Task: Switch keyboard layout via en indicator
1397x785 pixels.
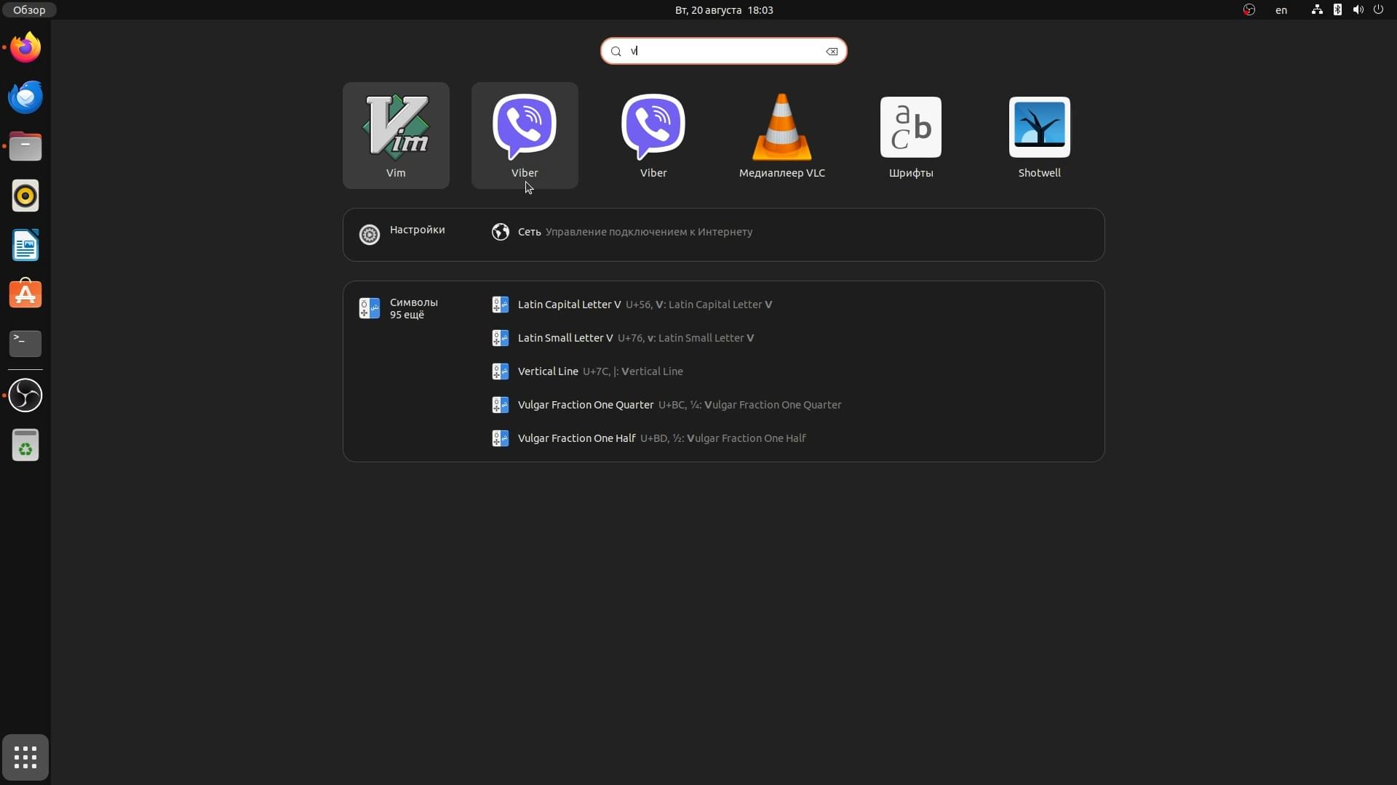Action: (1281, 10)
